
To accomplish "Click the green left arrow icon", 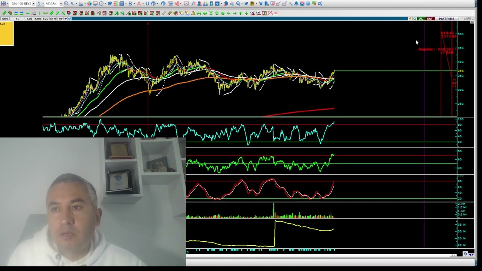I will click(x=229, y=13).
